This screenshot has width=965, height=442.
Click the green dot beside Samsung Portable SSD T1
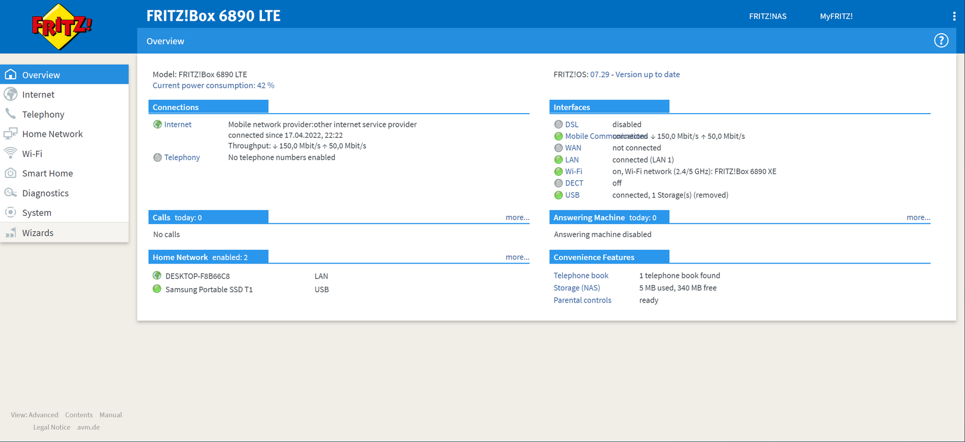(x=157, y=289)
